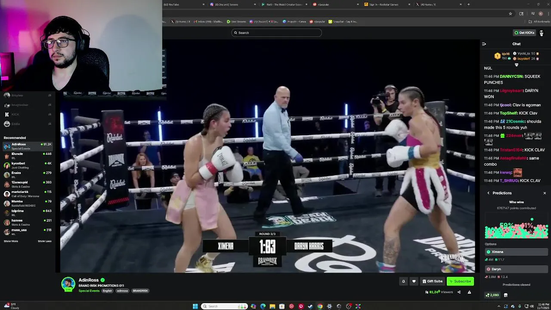This screenshot has height=310, width=551.
Task: Close the Predictions panel
Action: tap(545, 193)
